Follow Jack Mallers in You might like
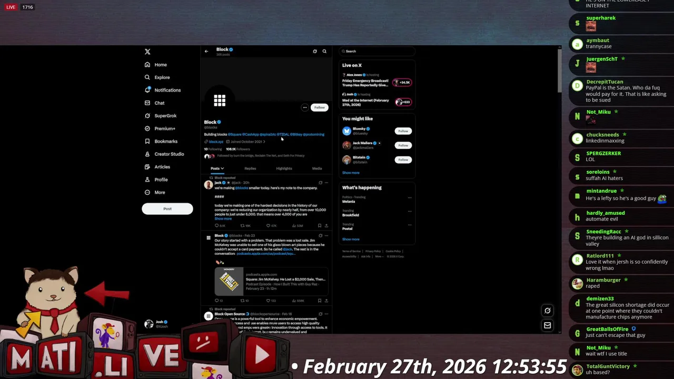 (403, 145)
